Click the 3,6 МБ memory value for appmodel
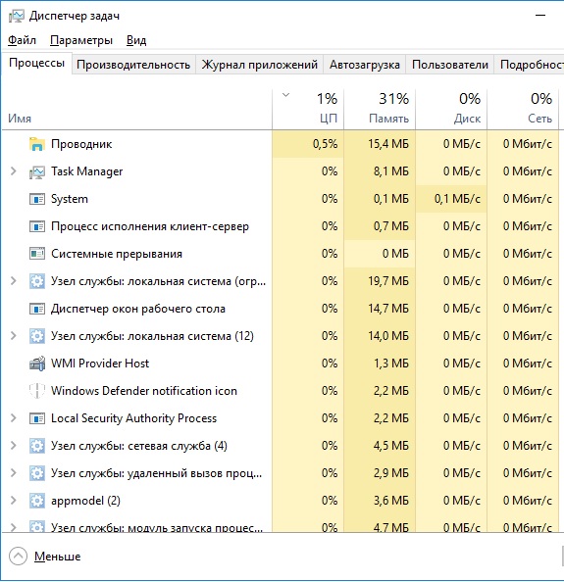This screenshot has width=564, height=582. click(391, 501)
